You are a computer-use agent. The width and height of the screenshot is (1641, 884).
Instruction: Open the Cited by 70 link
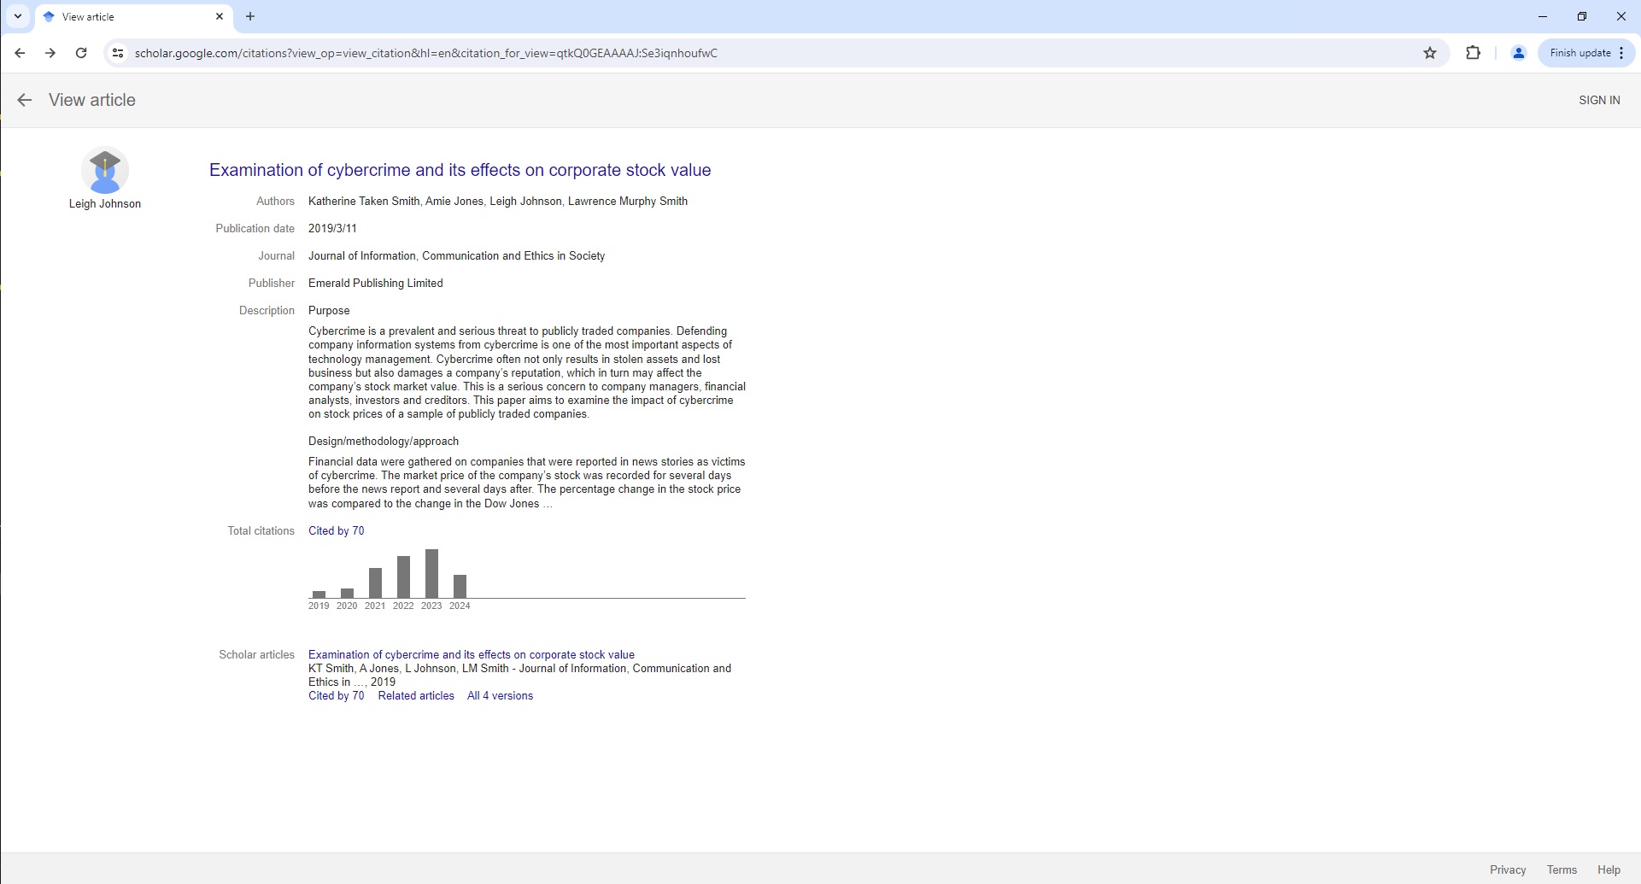337,530
